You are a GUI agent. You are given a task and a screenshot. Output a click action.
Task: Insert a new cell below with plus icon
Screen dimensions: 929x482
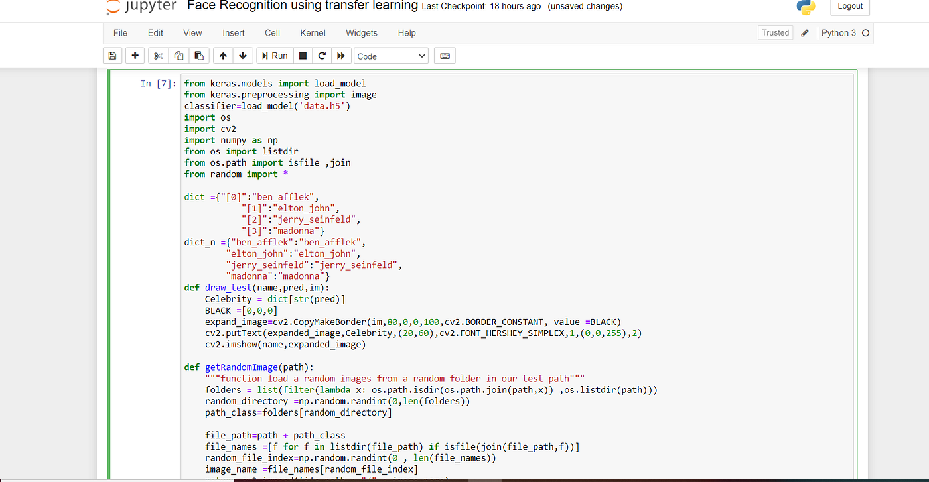point(135,56)
